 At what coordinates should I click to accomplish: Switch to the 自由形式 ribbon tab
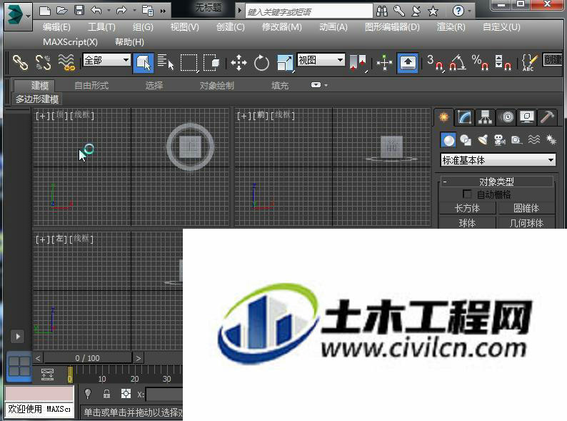click(91, 86)
